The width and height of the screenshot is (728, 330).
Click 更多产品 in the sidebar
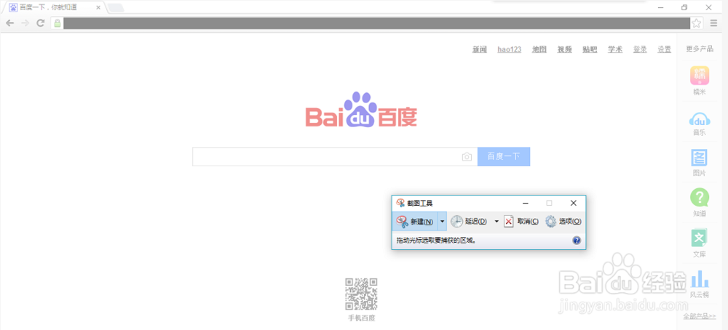pos(700,49)
